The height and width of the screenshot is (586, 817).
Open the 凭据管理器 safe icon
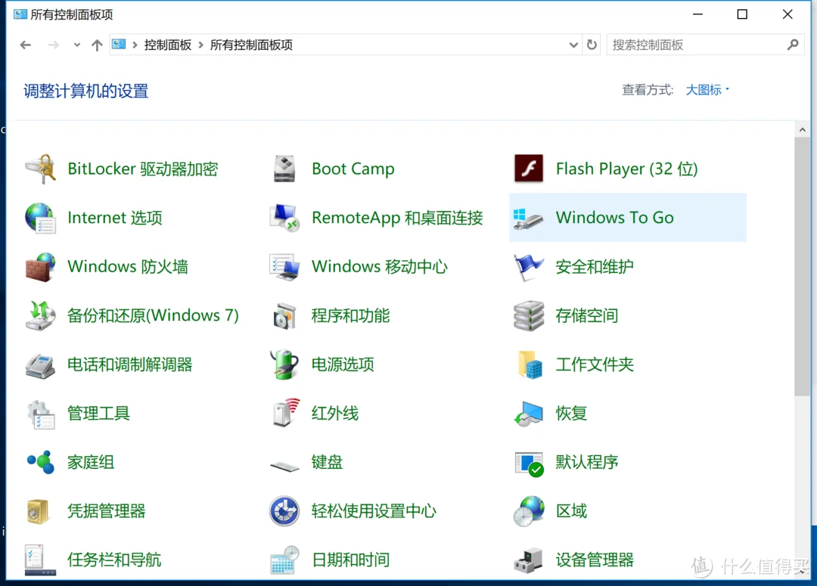[x=38, y=511]
